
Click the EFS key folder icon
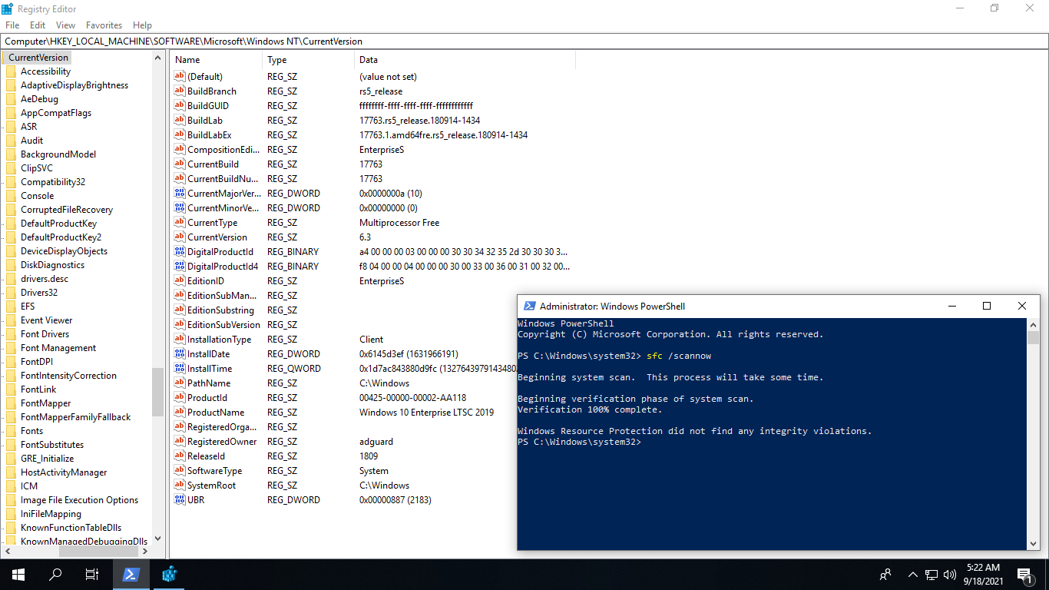click(11, 307)
